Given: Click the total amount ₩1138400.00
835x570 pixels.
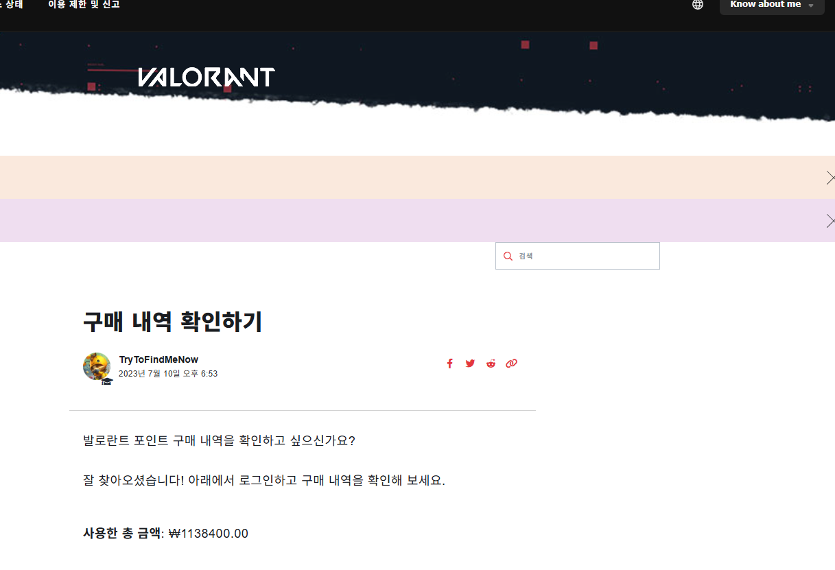Looking at the screenshot, I should tap(209, 534).
